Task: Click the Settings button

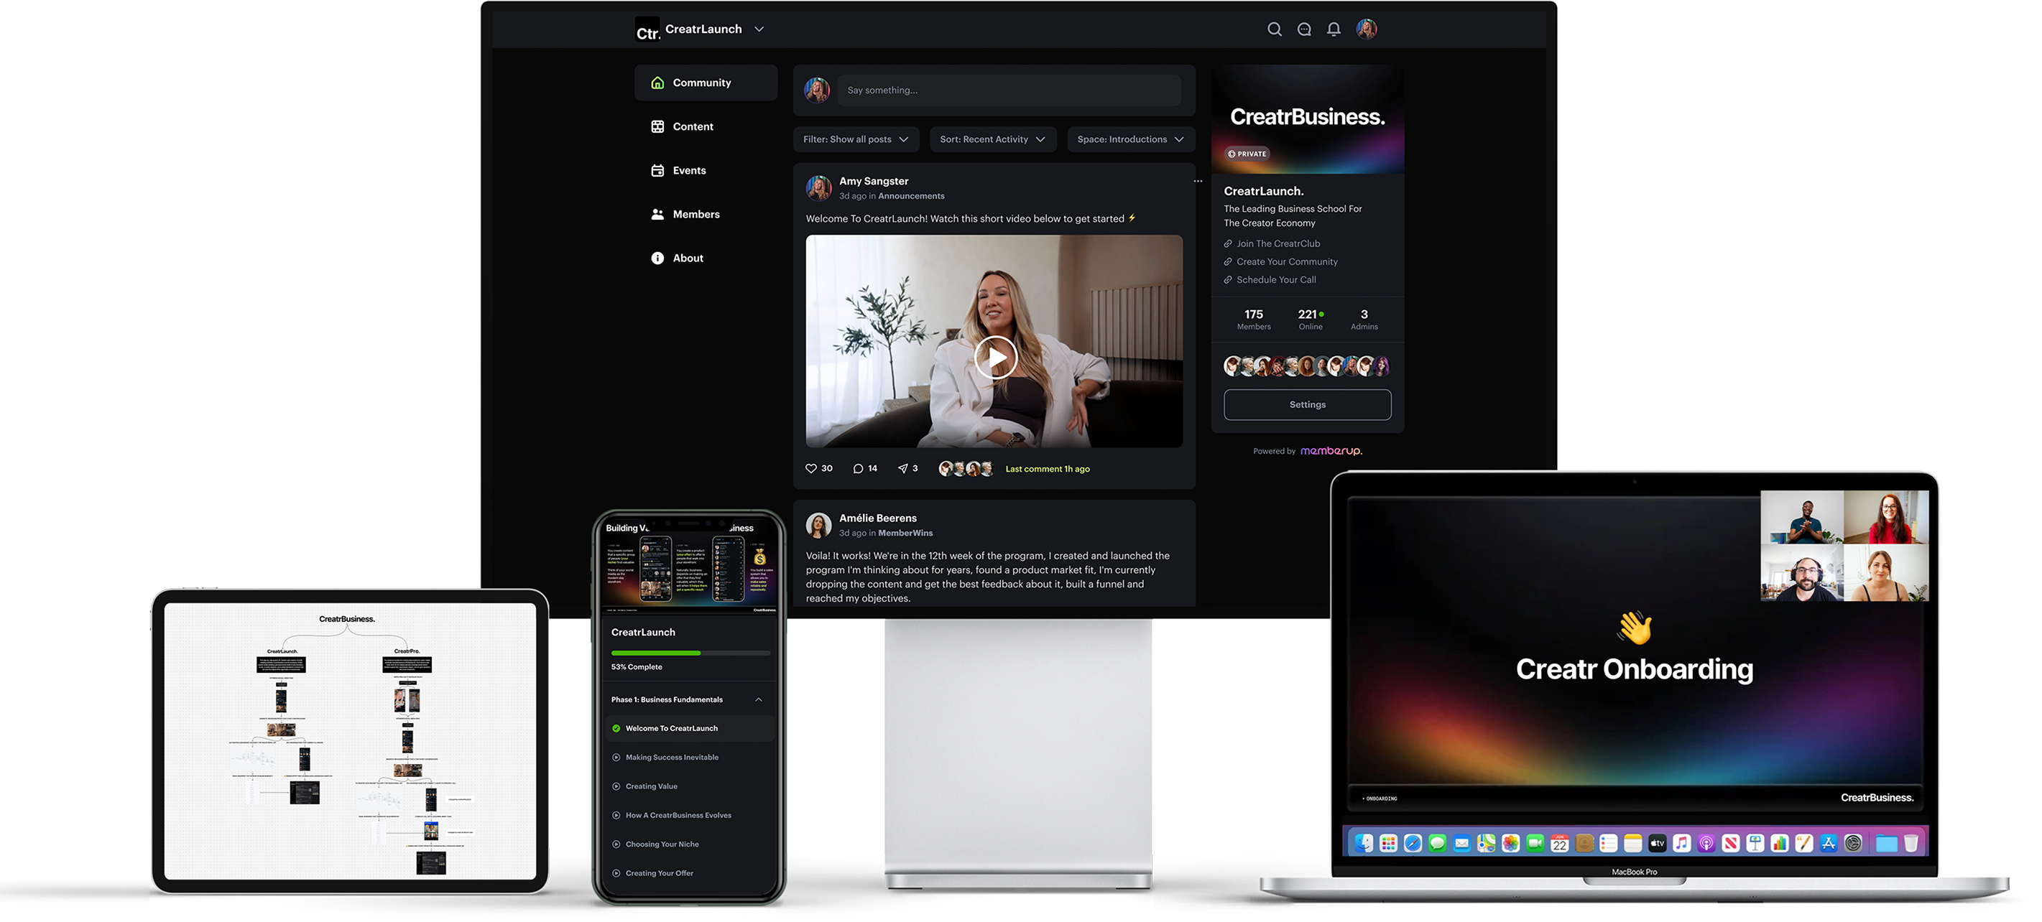Action: pos(1307,405)
